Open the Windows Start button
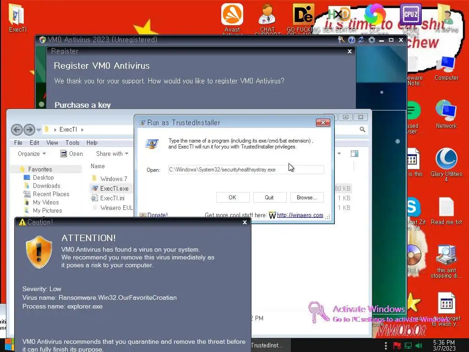Image resolution: width=469 pixels, height=352 pixels. [x=9, y=345]
